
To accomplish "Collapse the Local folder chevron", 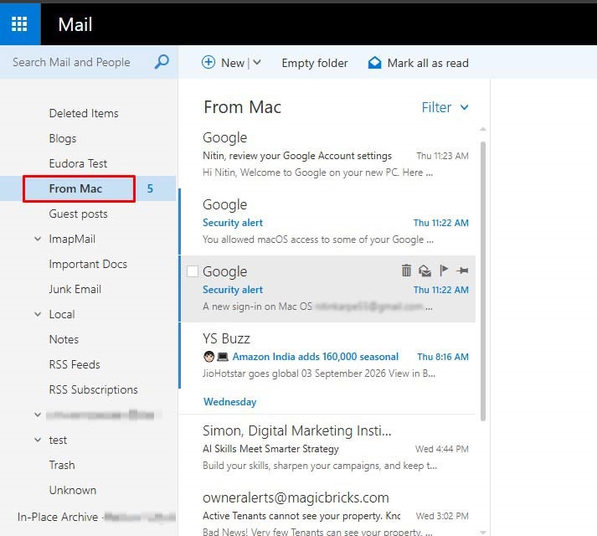I will 38,314.
